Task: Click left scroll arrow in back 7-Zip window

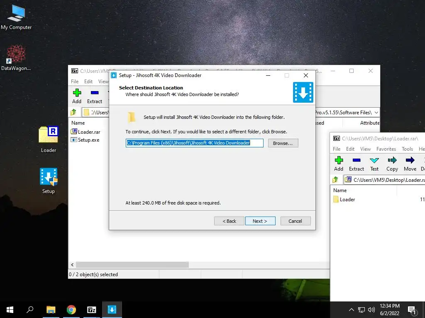Action: (72, 265)
